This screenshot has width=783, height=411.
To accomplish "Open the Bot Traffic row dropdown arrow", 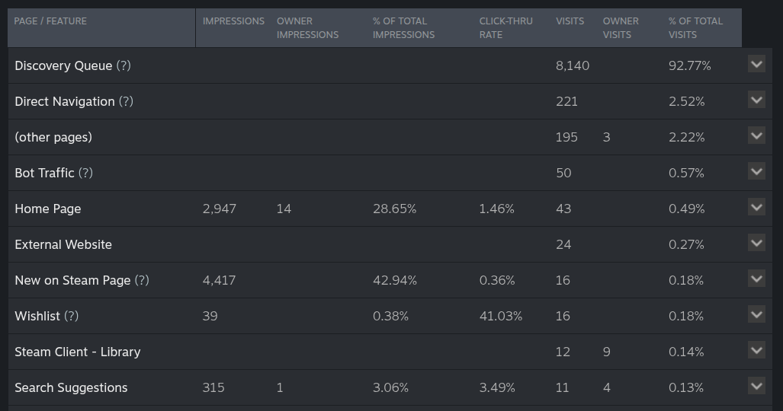I will (x=756, y=171).
